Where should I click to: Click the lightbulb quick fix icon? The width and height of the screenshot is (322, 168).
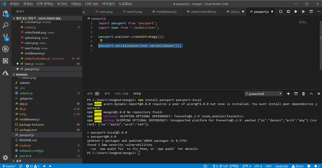click(x=101, y=41)
